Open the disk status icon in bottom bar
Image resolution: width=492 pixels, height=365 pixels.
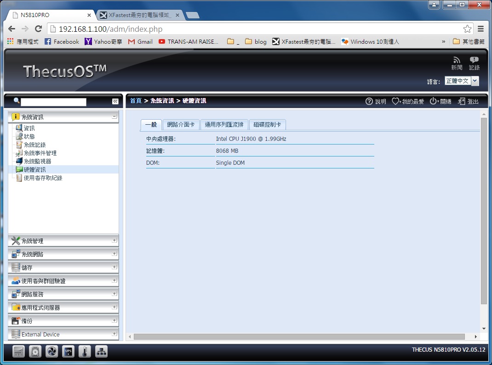point(35,352)
